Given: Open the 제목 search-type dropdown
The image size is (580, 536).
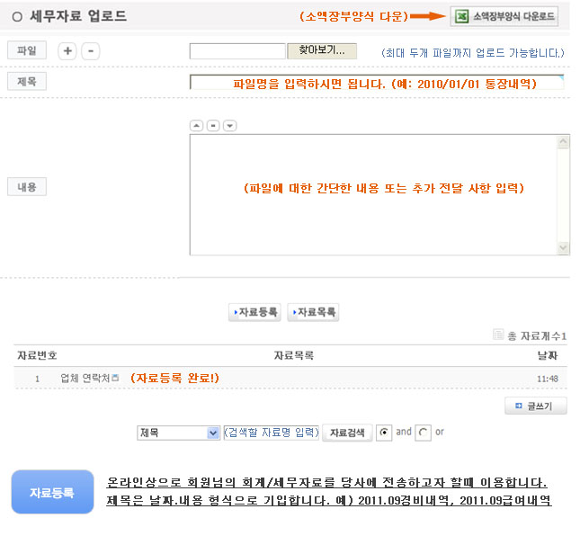Looking at the screenshot, I should coord(178,433).
